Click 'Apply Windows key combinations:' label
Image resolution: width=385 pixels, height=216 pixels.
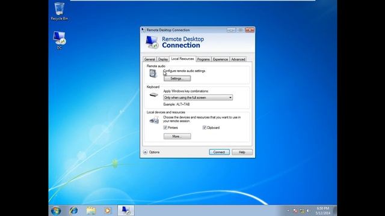[x=186, y=91]
